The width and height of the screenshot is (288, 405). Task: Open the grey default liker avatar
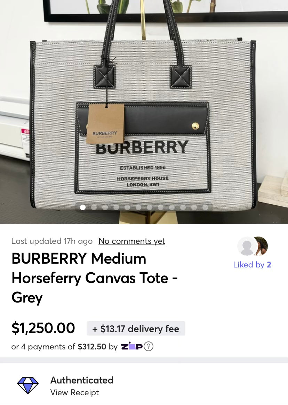247,246
